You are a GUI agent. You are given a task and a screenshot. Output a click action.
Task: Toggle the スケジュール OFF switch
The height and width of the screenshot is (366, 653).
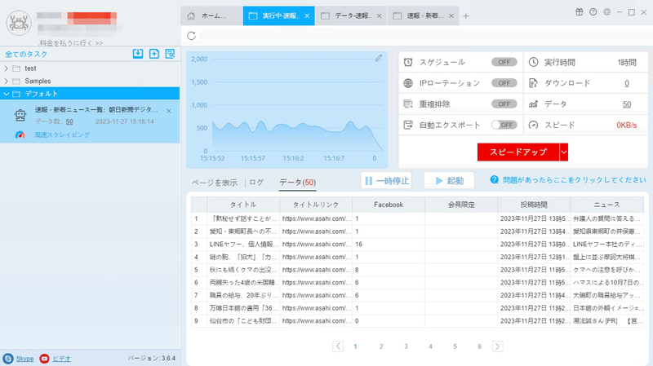pyautogui.click(x=504, y=62)
